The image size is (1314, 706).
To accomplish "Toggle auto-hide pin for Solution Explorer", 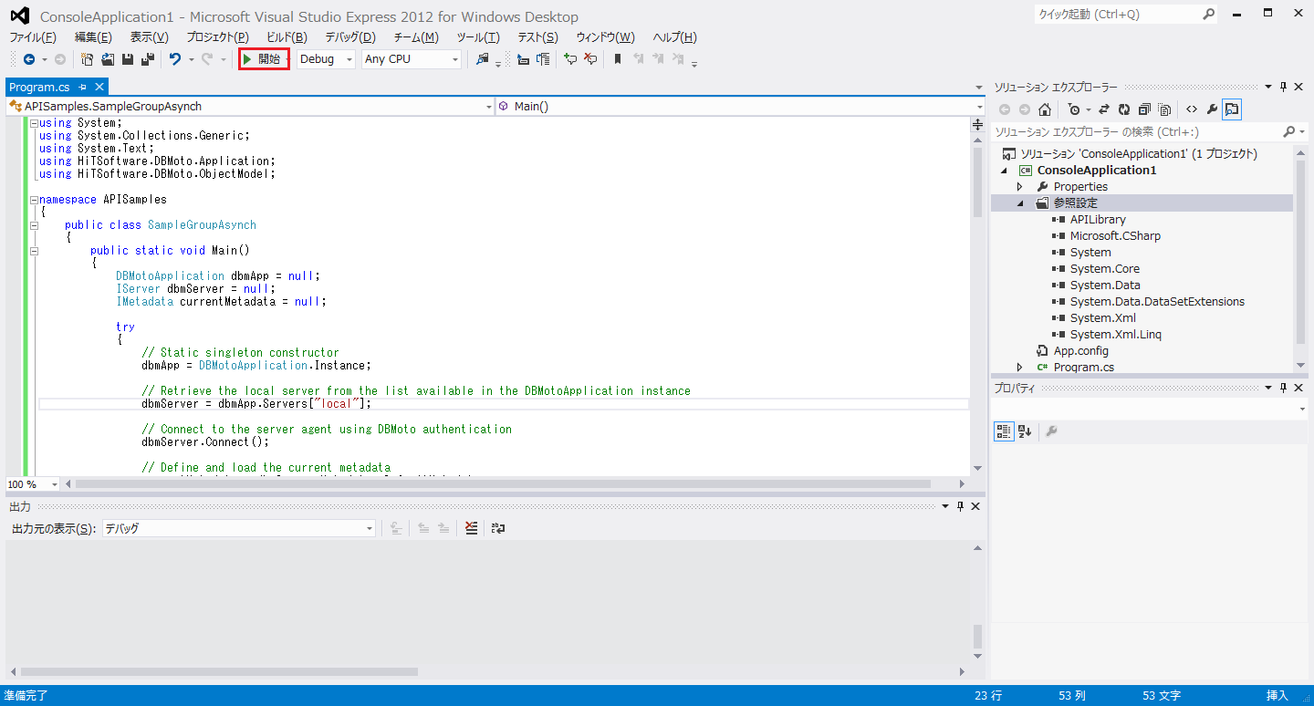I will coord(1283,87).
